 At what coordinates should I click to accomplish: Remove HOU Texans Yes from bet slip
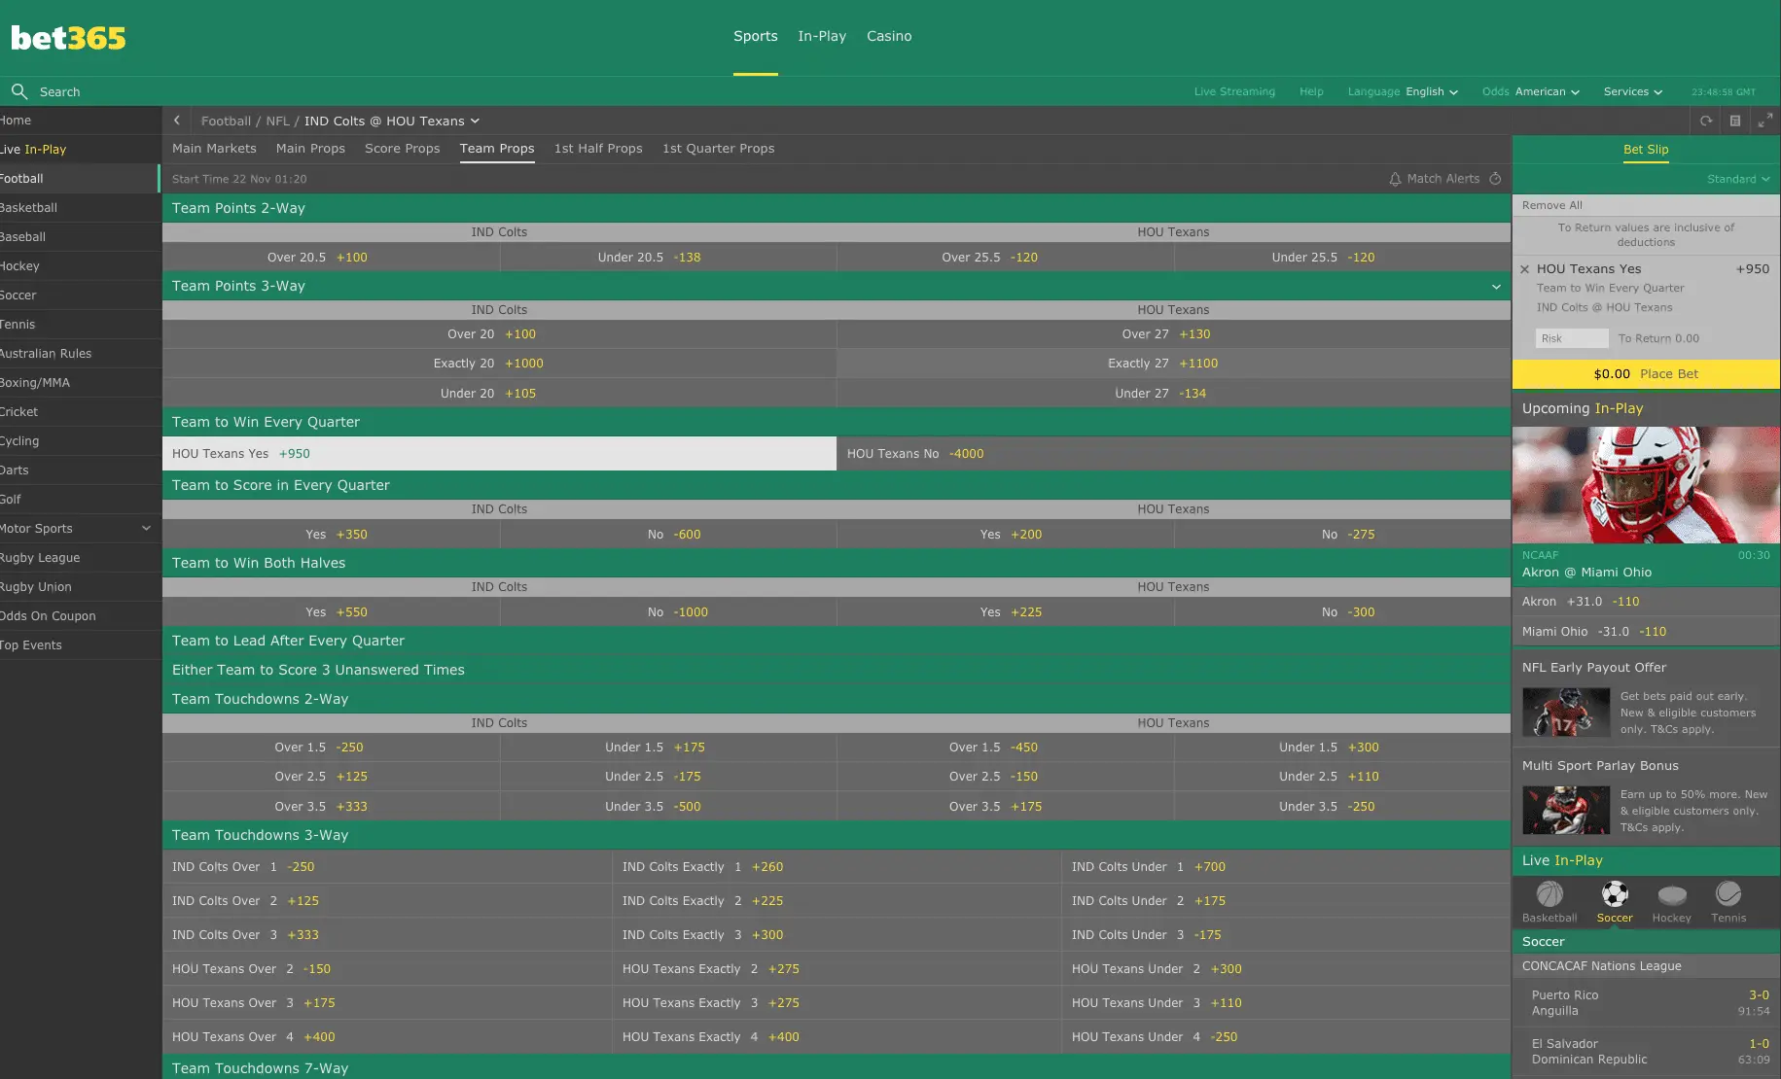click(x=1524, y=269)
